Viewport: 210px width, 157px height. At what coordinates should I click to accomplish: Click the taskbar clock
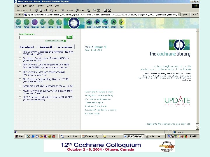click(193, 136)
